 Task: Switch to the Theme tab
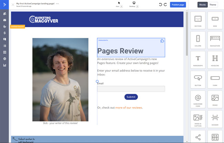tap(213, 4)
